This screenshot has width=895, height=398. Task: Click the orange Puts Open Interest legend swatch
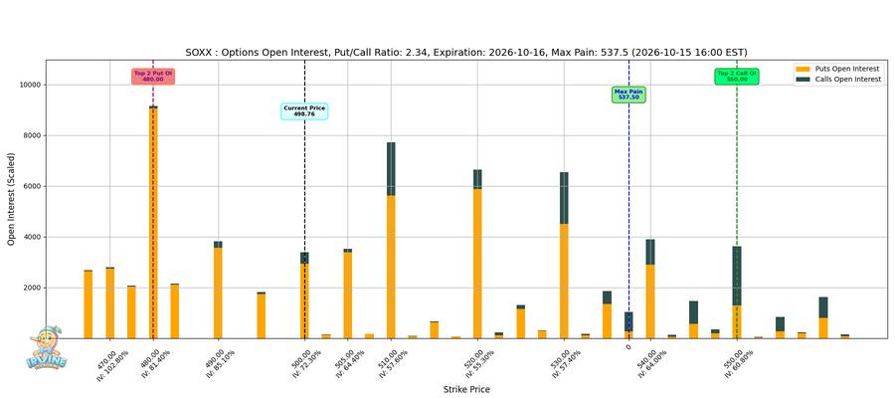tap(804, 69)
